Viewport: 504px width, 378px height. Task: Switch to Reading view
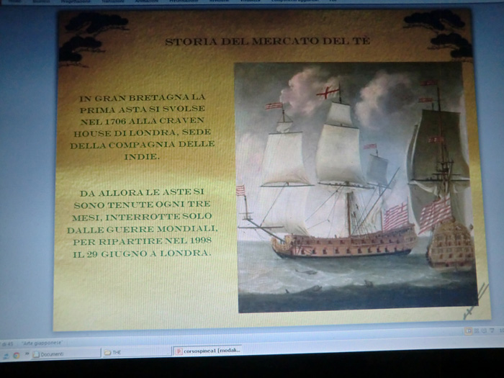point(484,330)
